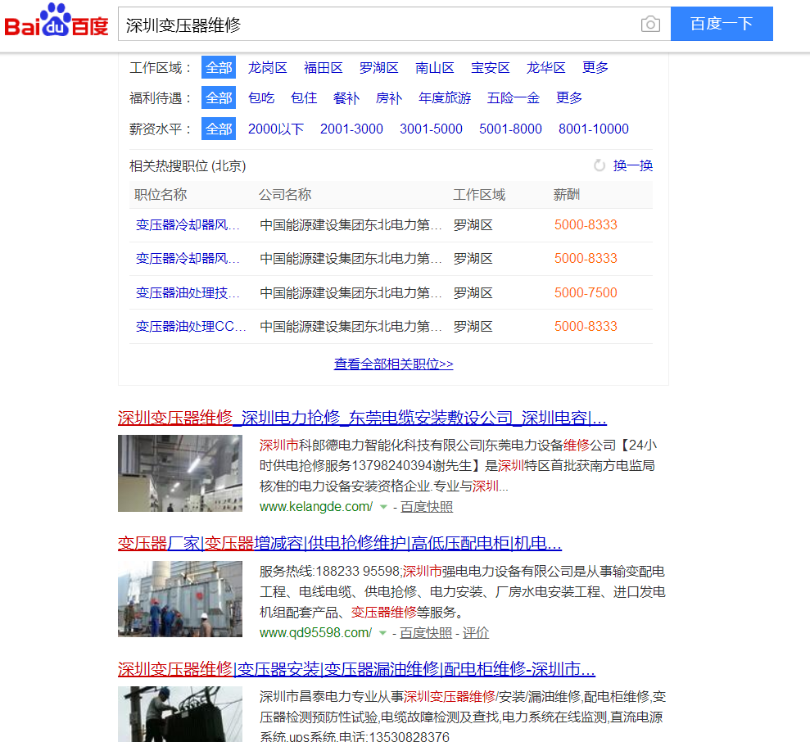The height and width of the screenshot is (742, 810).
Task: Open thumbnail of kelangde.com result
Action: [x=179, y=473]
